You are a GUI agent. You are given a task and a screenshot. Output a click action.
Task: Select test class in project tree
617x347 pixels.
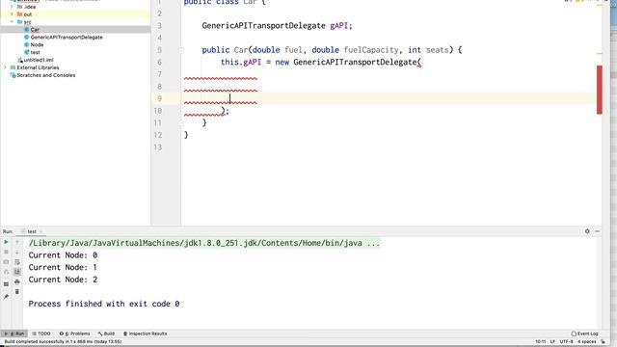[x=35, y=52]
